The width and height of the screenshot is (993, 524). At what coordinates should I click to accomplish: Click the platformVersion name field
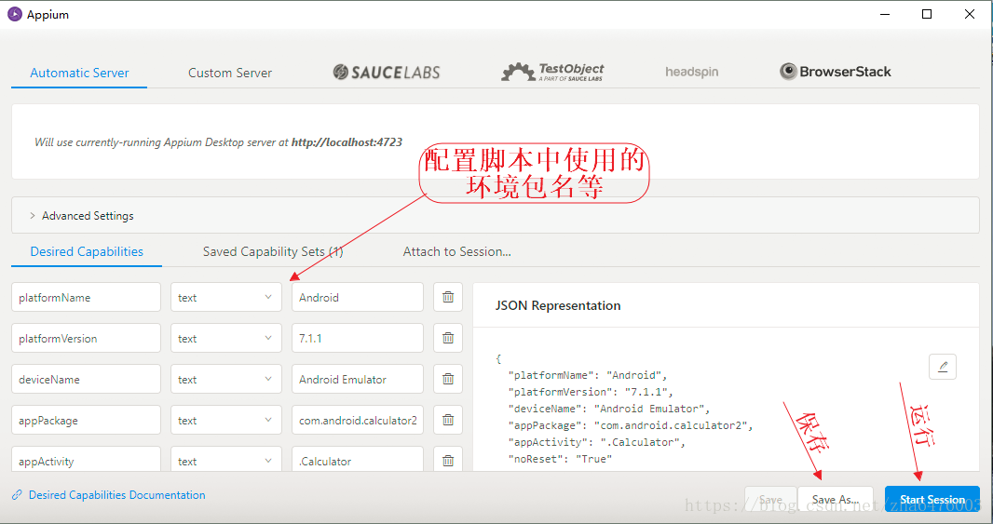click(x=86, y=338)
